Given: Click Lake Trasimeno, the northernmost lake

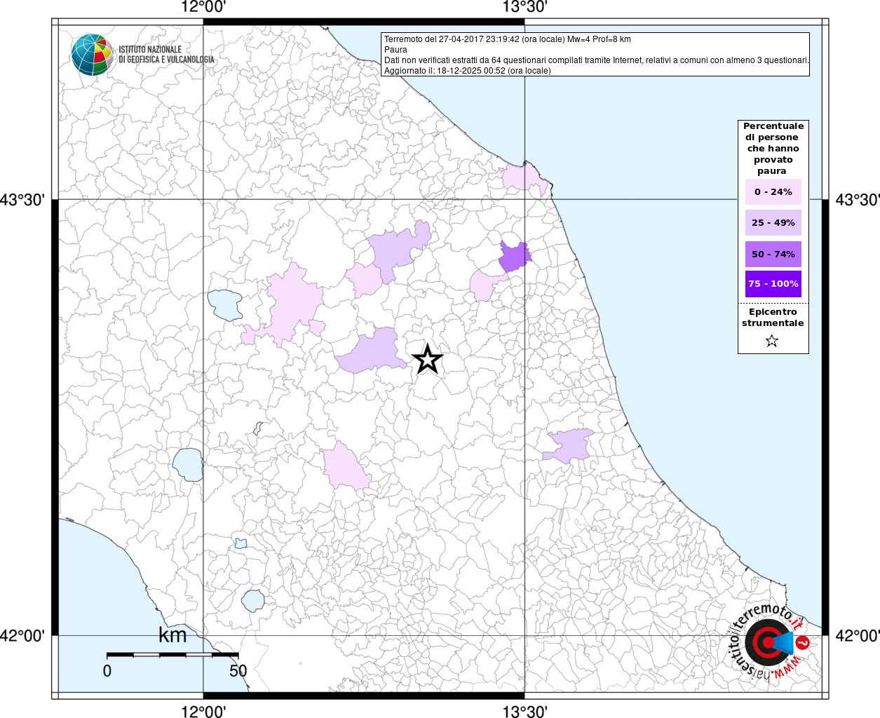Looking at the screenshot, I should click(x=225, y=305).
